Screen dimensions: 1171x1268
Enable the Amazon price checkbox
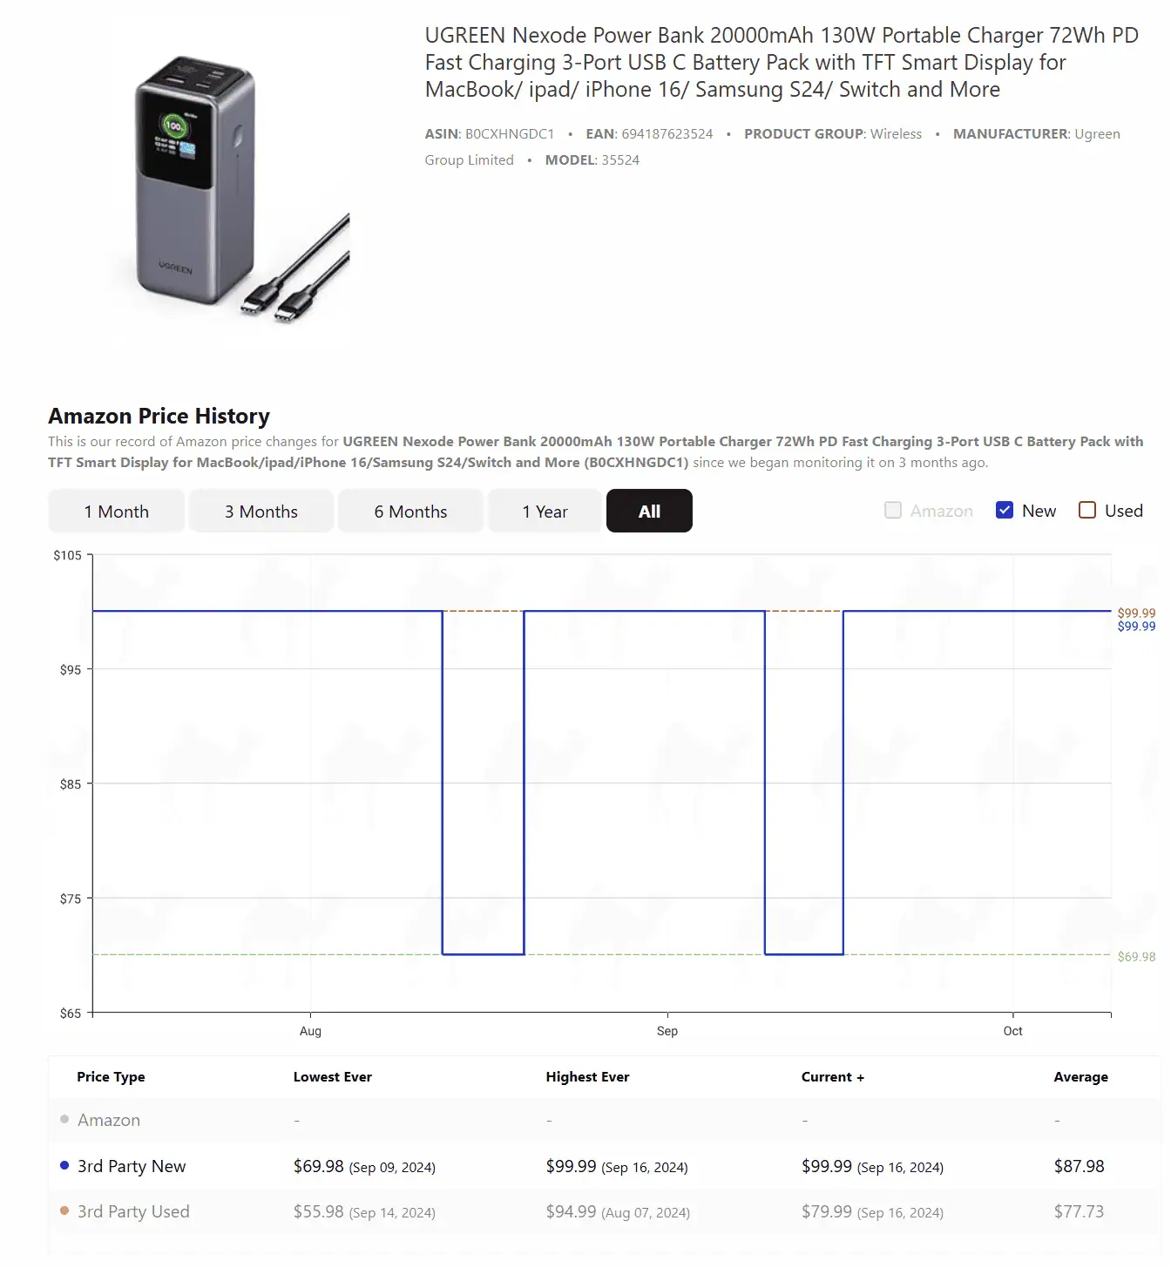pos(893,511)
